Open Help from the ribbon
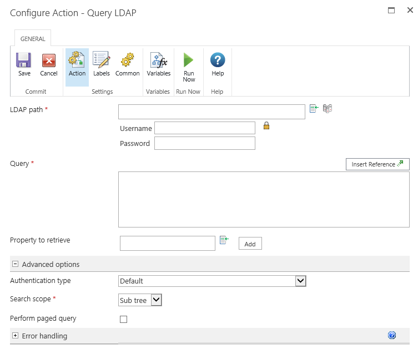The height and width of the screenshot is (359, 418). (218, 61)
